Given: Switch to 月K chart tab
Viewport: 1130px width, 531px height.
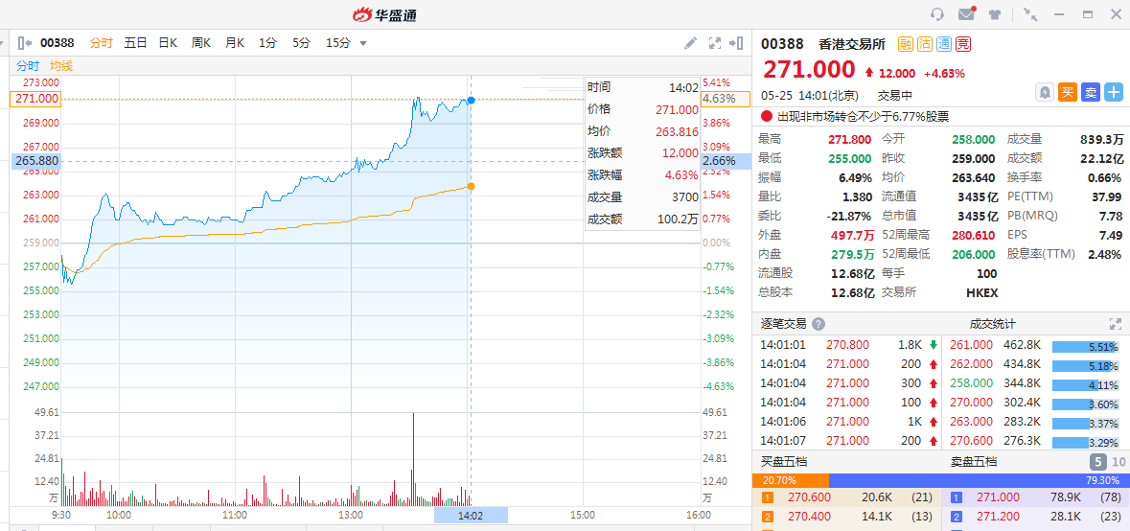Looking at the screenshot, I should [x=234, y=43].
